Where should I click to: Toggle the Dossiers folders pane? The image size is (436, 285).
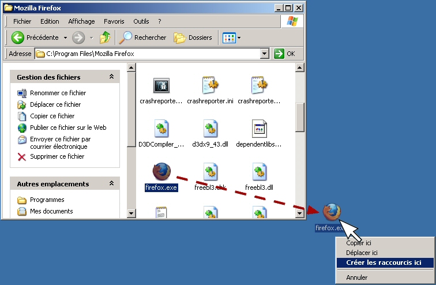click(193, 37)
